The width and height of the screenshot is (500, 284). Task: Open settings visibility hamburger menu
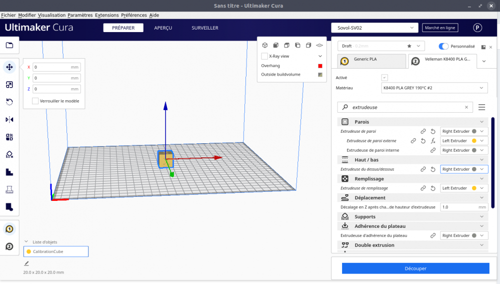pyautogui.click(x=481, y=107)
